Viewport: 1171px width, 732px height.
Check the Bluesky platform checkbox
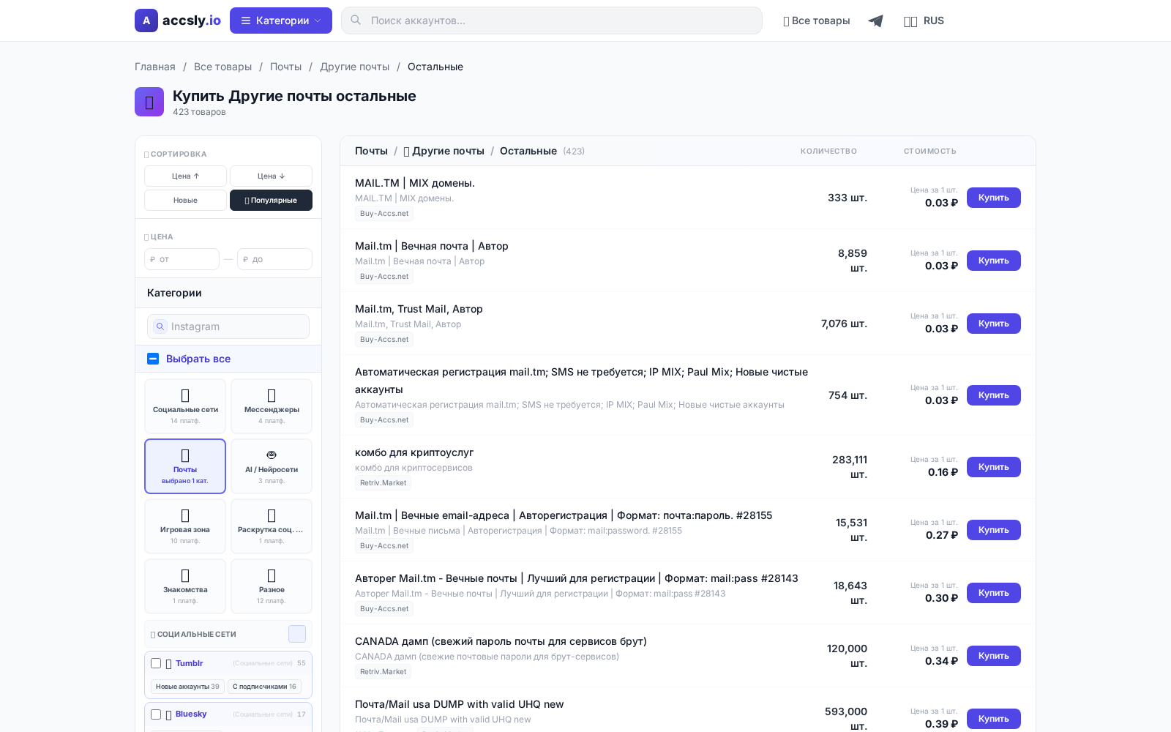156,714
